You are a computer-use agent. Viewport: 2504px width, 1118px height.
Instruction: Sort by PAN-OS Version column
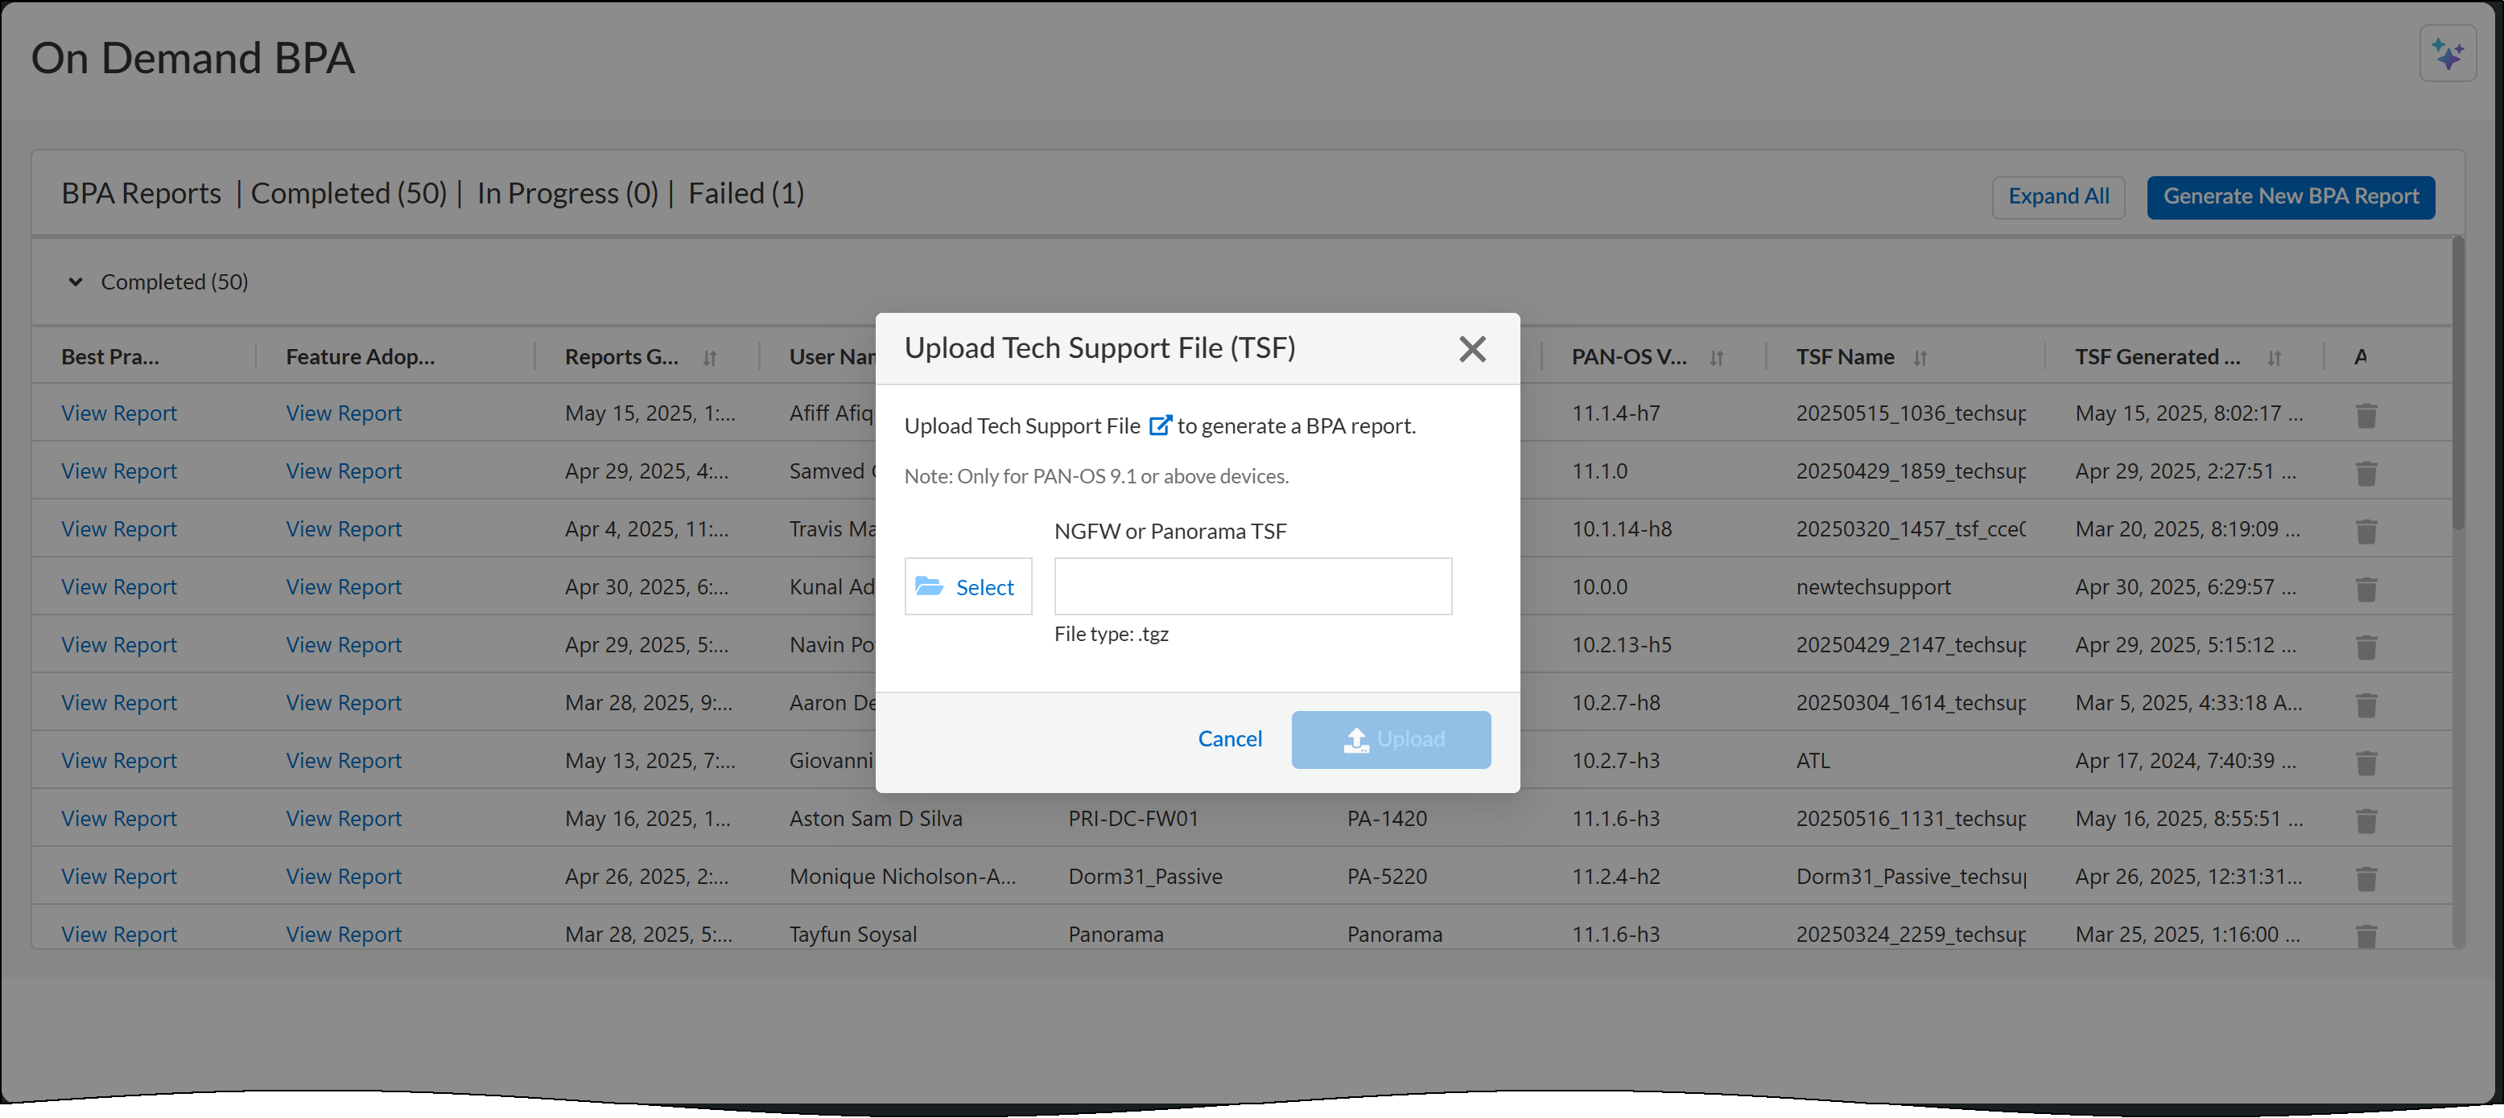pyautogui.click(x=1716, y=359)
